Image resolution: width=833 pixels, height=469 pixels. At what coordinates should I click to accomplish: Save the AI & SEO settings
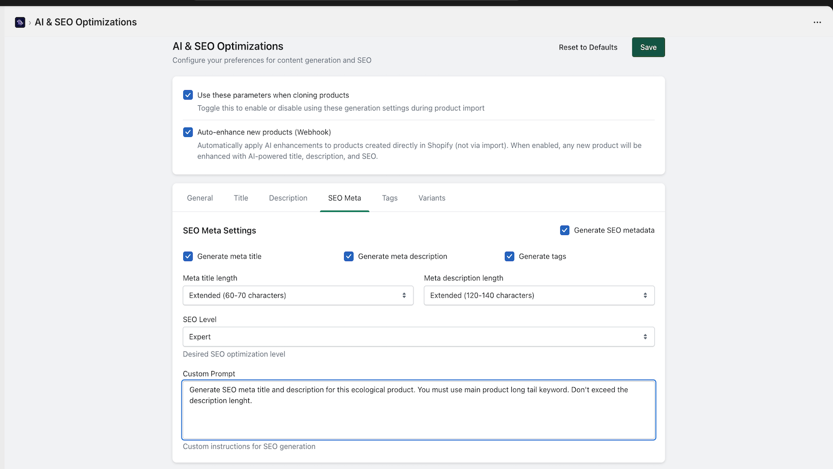point(648,47)
